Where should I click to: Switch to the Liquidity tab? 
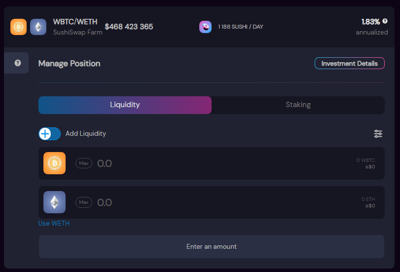click(x=125, y=105)
